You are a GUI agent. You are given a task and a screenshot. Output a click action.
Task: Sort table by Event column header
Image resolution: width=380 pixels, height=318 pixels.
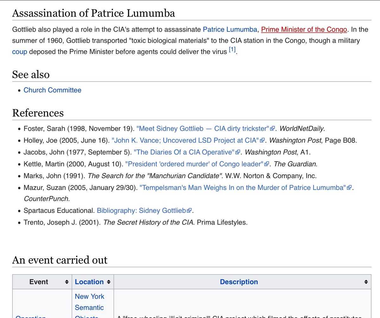(x=42, y=282)
